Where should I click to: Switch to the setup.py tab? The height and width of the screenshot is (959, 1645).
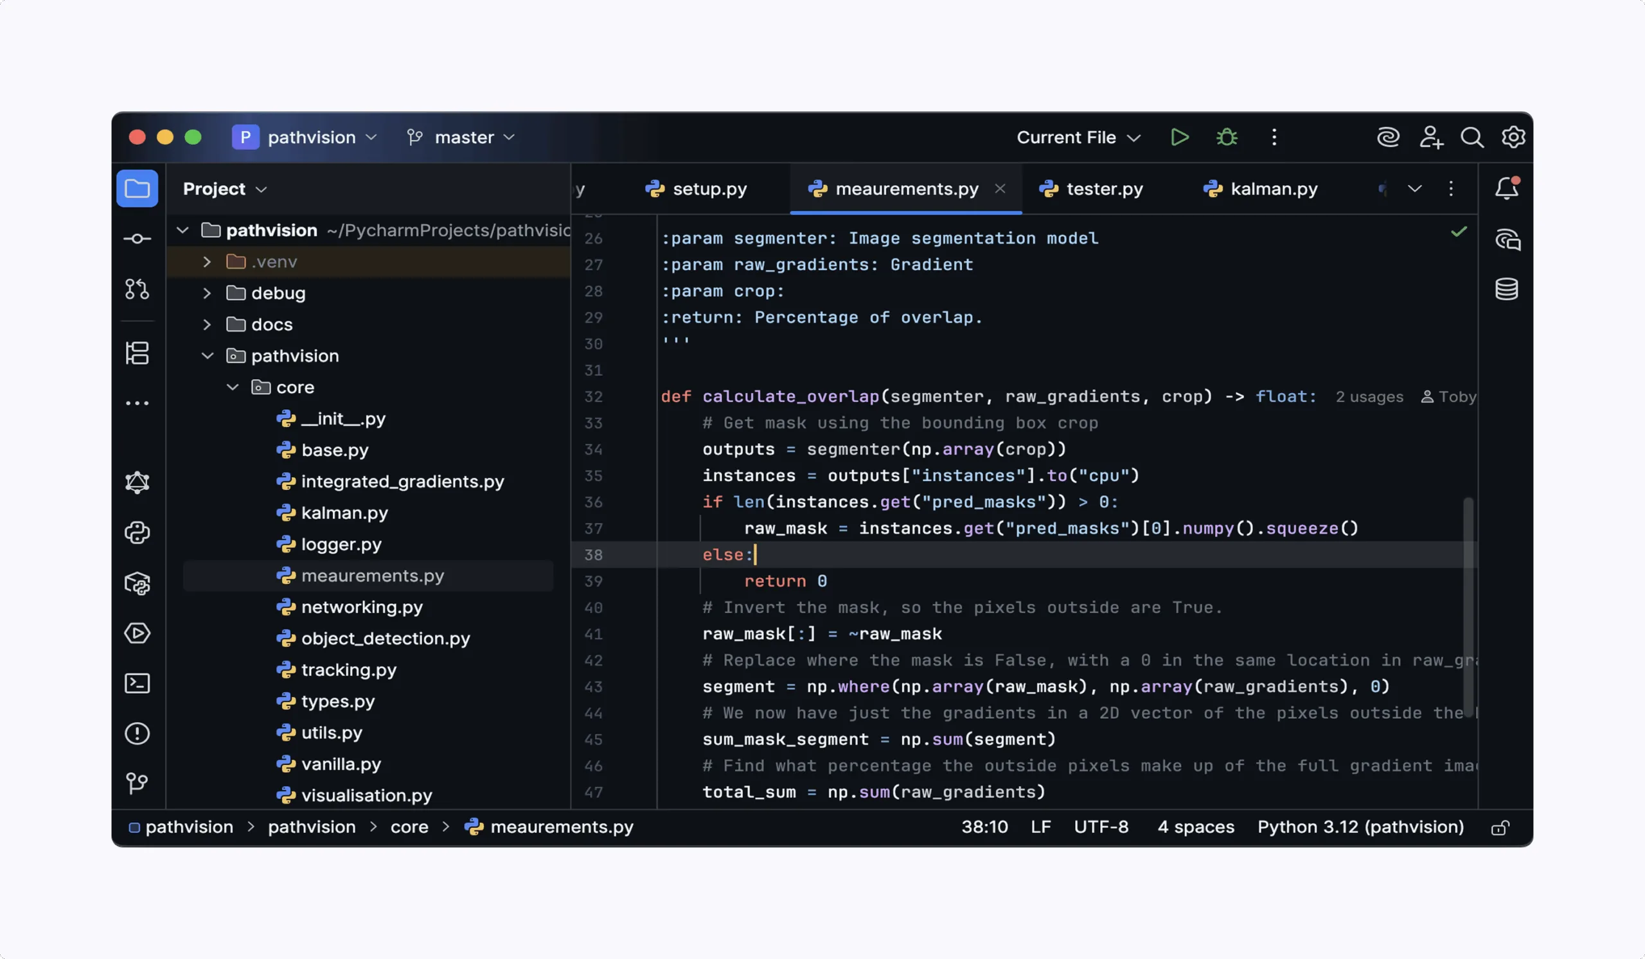tap(696, 189)
